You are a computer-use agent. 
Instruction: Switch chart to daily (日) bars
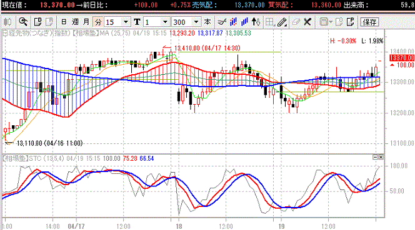64,22
